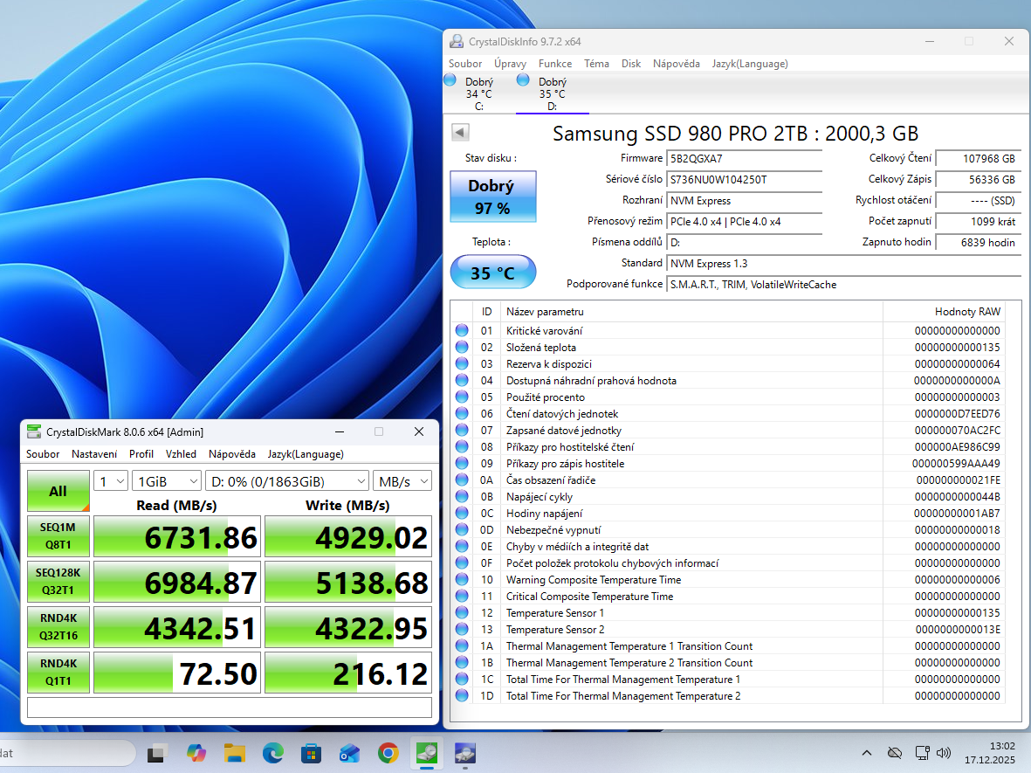Open the Funkce menu in CrystalDiskInfo
1031x773 pixels.
pyautogui.click(x=555, y=63)
